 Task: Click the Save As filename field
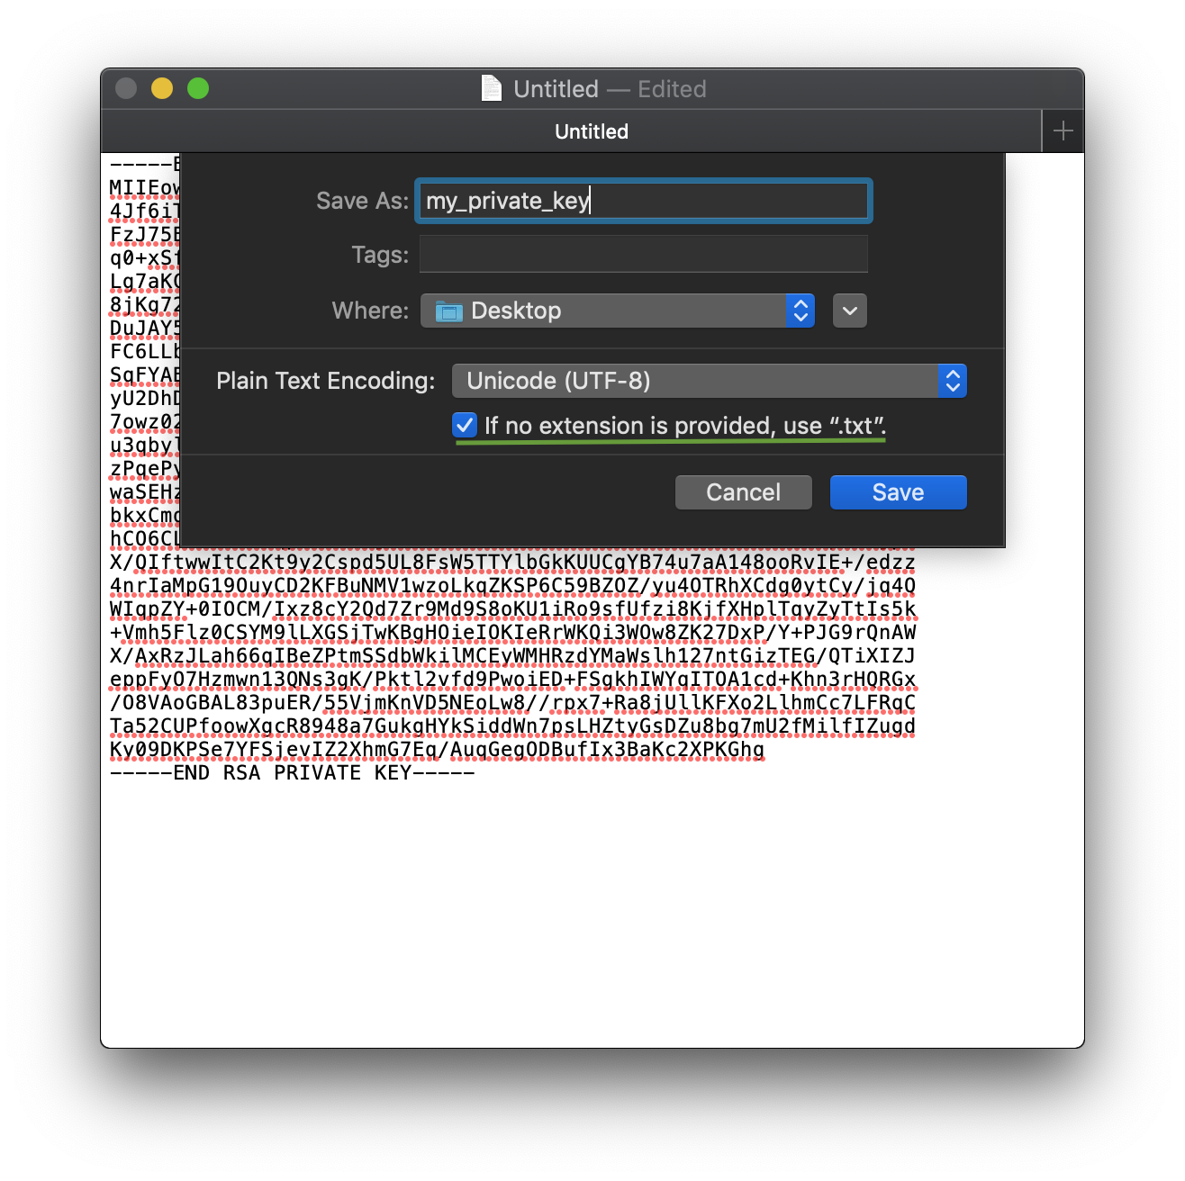coord(644,201)
